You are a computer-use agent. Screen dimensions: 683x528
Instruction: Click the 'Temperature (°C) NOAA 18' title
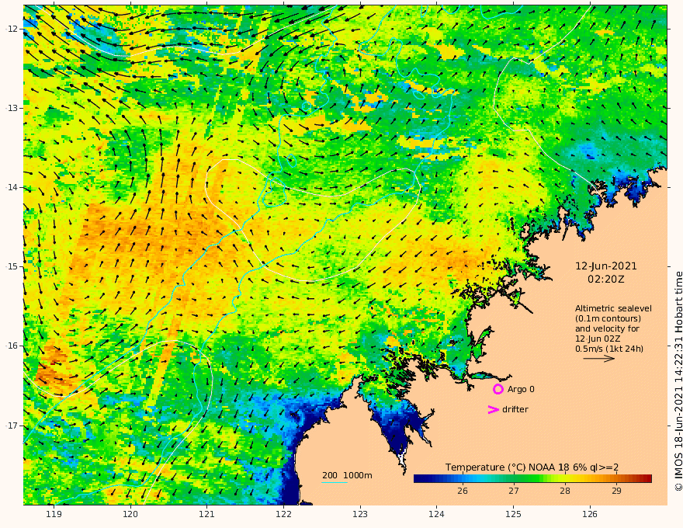508,467
